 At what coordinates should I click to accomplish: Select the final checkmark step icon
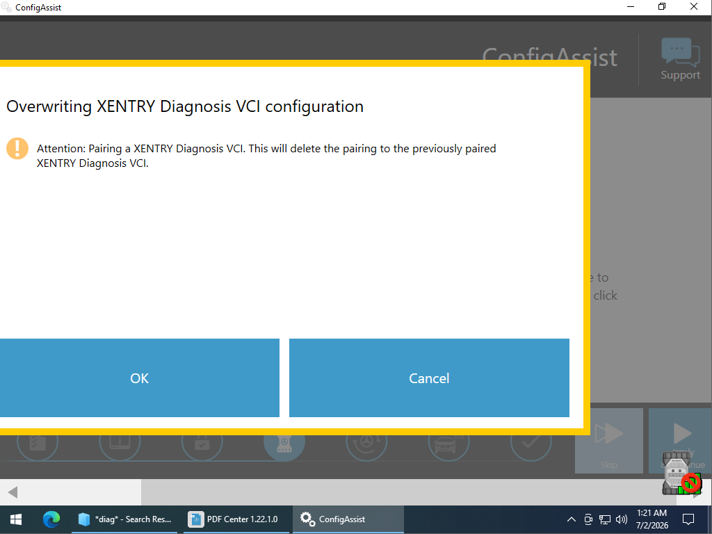pyautogui.click(x=531, y=442)
